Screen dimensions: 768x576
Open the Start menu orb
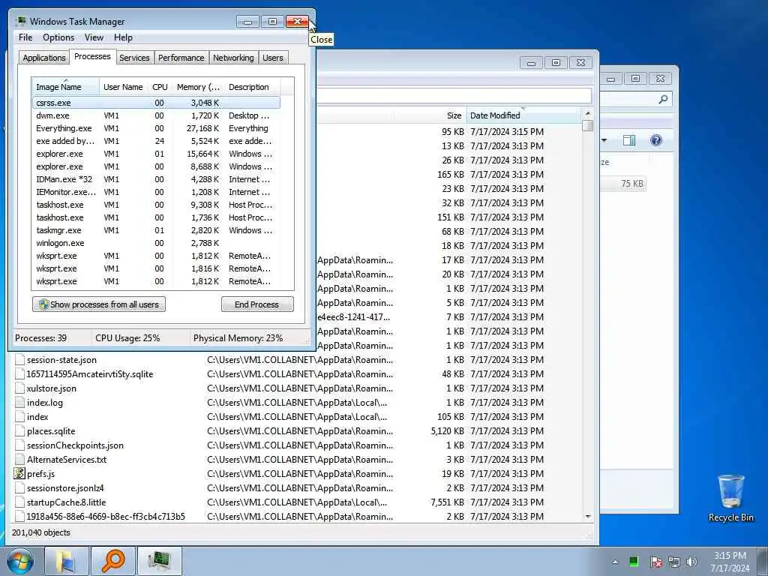click(19, 561)
